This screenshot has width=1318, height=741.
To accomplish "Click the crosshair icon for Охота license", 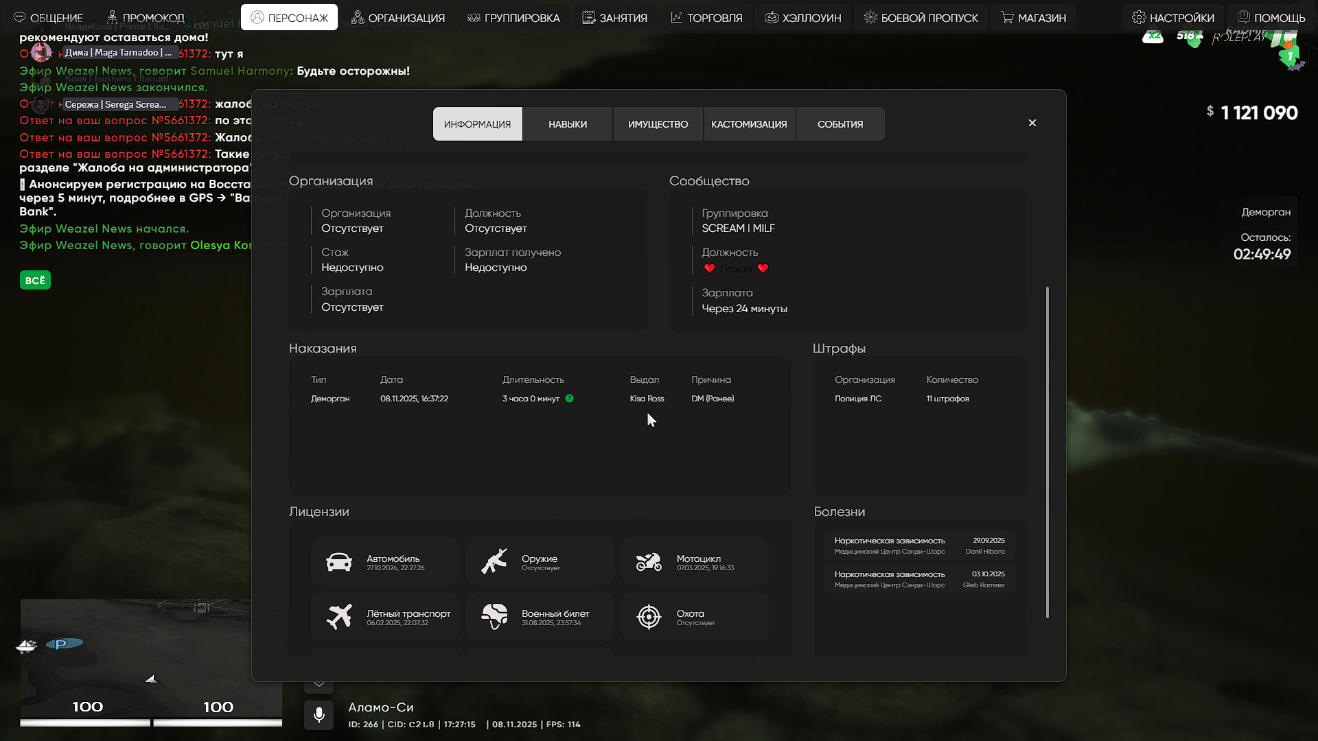I will (649, 617).
